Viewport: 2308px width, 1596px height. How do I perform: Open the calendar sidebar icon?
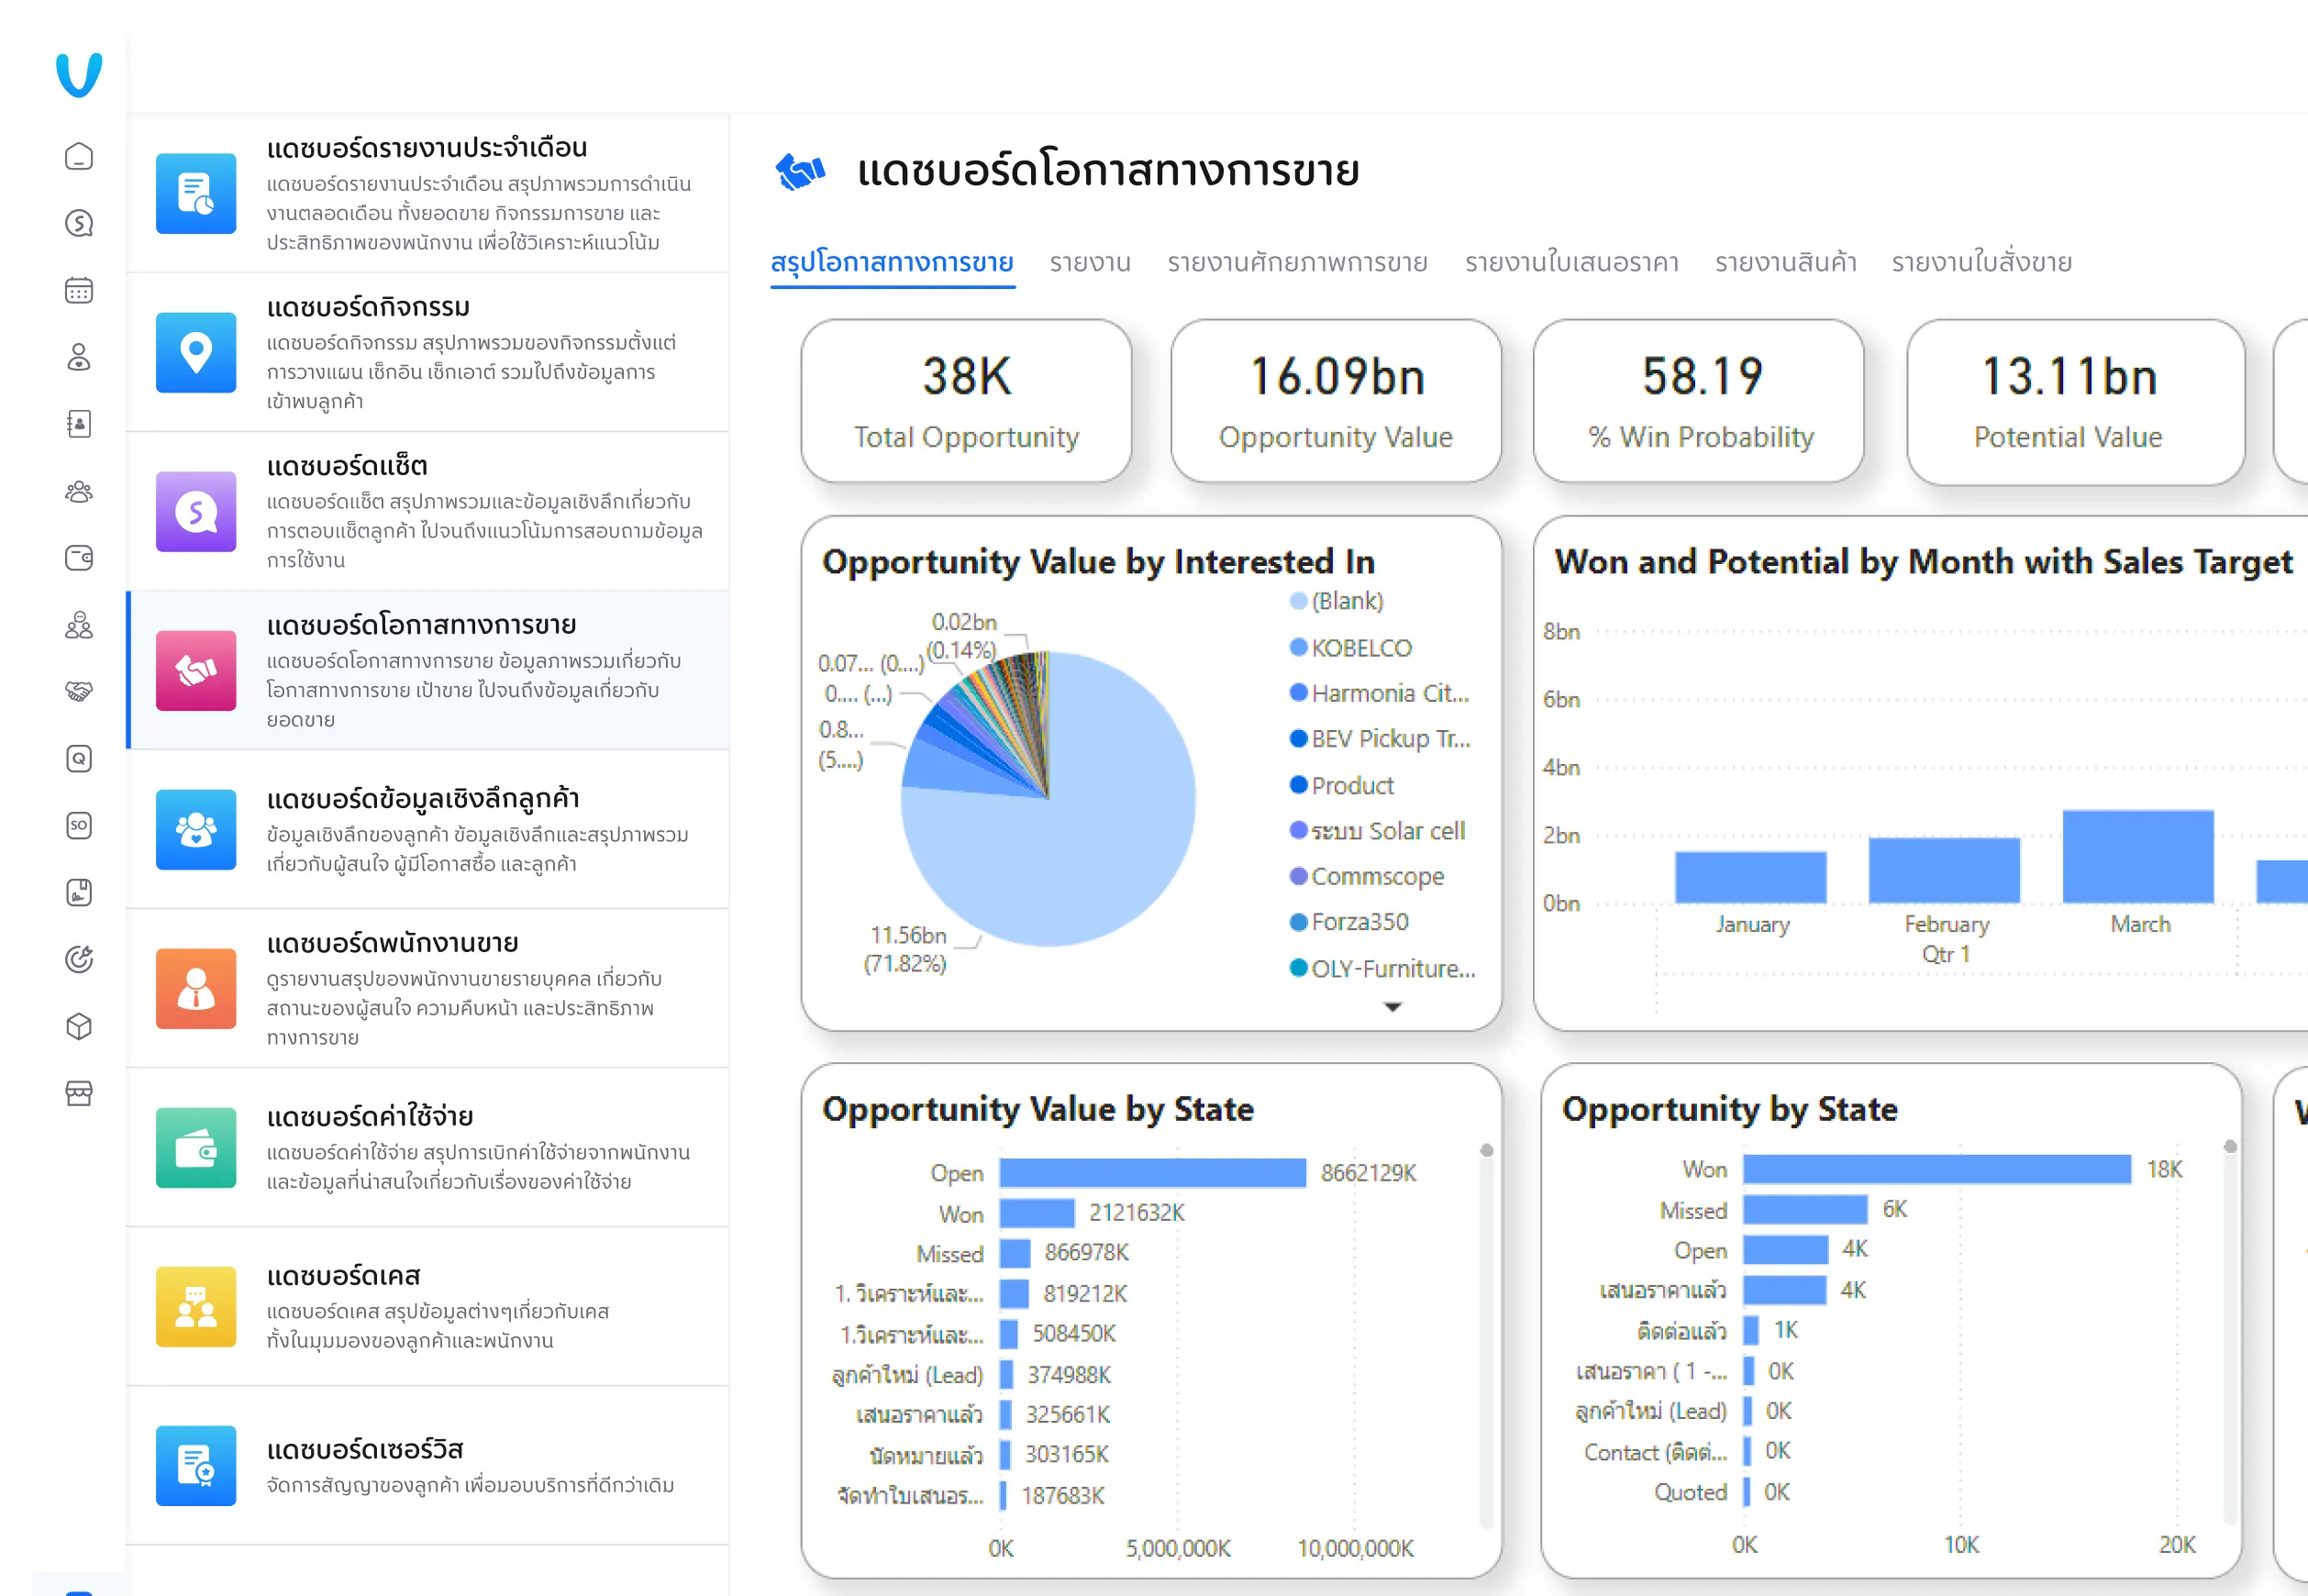[x=79, y=290]
